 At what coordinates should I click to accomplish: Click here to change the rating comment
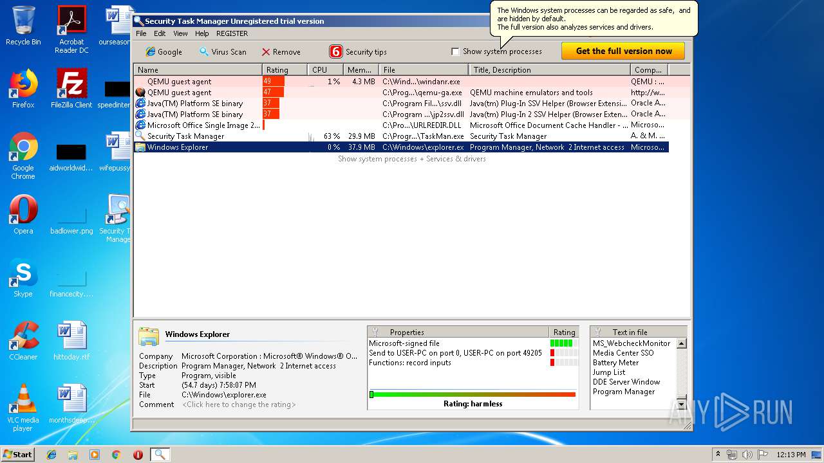238,404
